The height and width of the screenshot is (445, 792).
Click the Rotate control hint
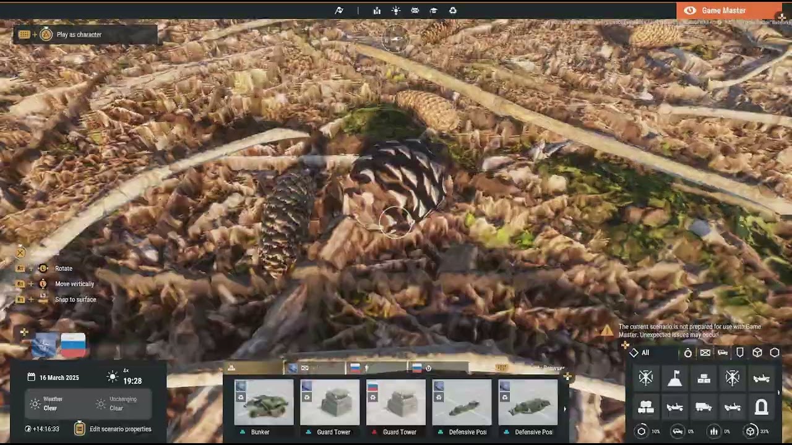click(63, 269)
